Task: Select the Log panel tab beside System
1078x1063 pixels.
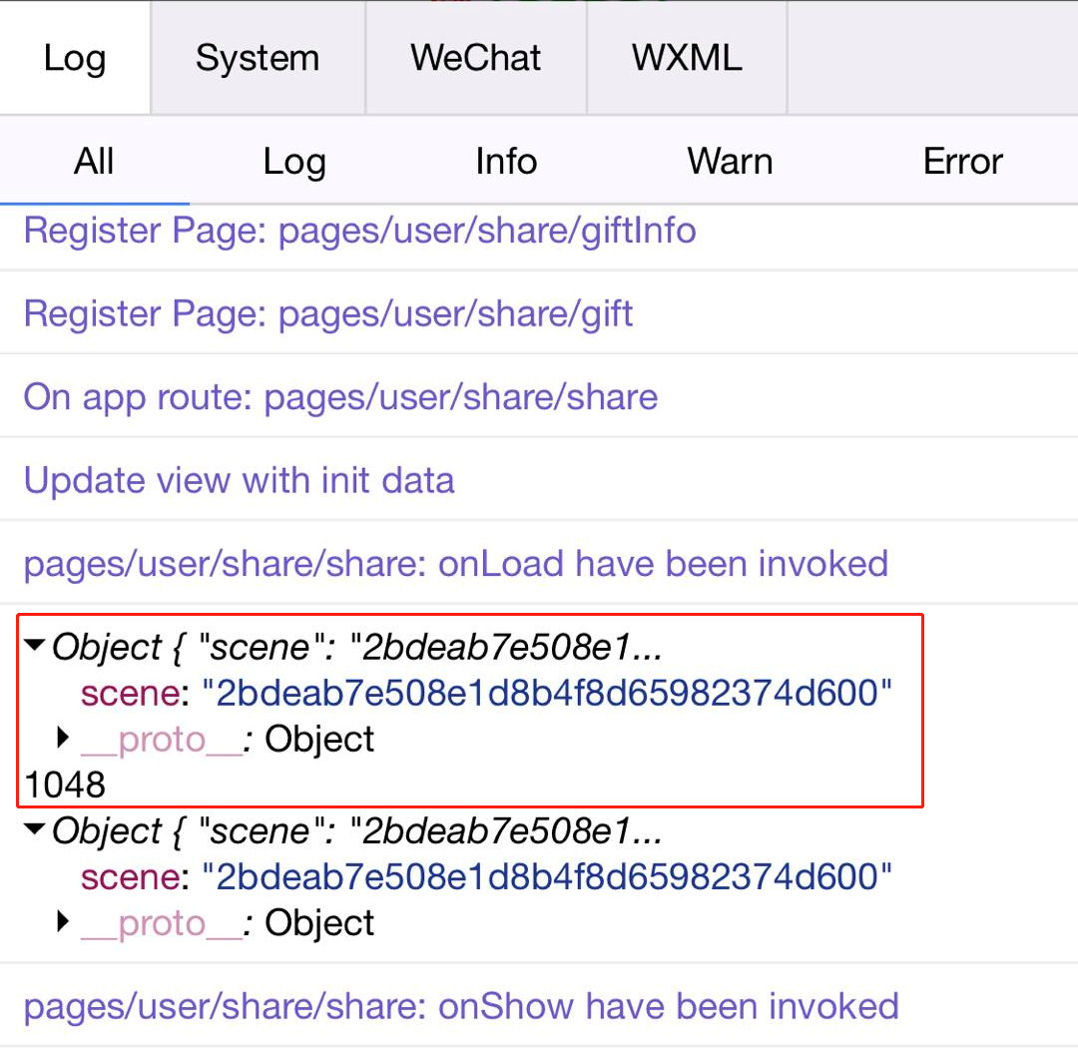Action: [x=75, y=58]
